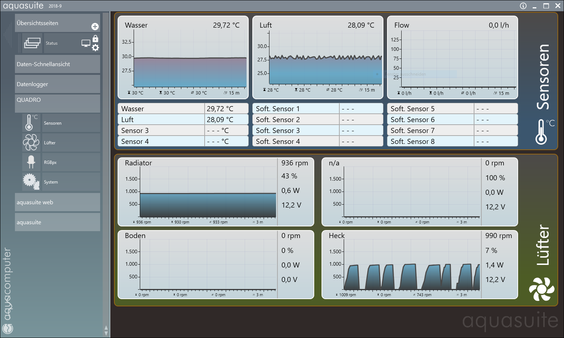564x338 pixels.
Task: Click the 29,72 °C value in Wasser chart header
Action: (x=226, y=25)
